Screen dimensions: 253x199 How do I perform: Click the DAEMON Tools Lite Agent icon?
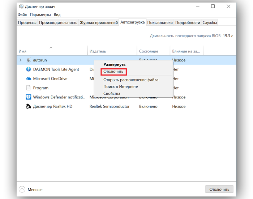pos(29,69)
